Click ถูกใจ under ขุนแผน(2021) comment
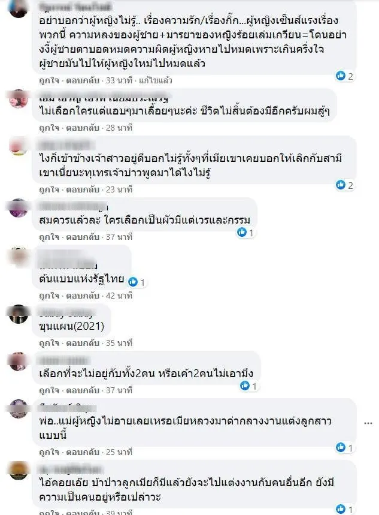This screenshot has height=515, width=379. (49, 343)
